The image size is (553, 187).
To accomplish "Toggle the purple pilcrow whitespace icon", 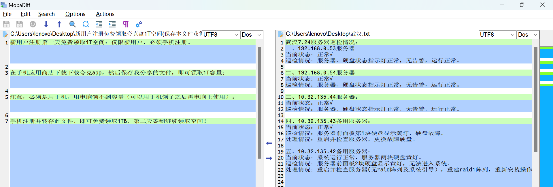I will click(126, 24).
